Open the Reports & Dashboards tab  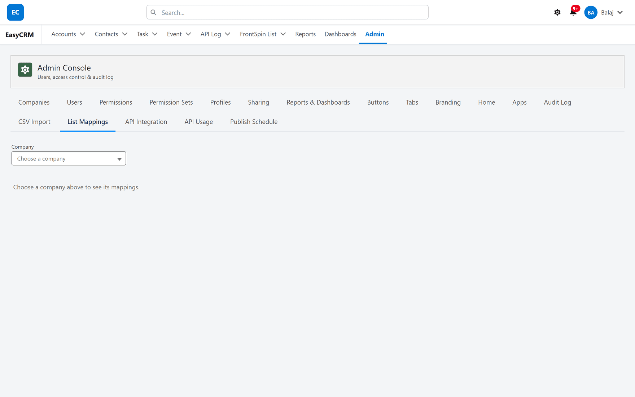click(318, 102)
